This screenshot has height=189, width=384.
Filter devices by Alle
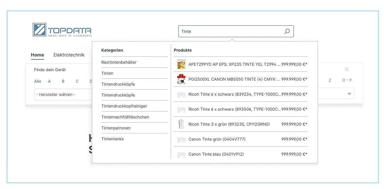coord(37,81)
